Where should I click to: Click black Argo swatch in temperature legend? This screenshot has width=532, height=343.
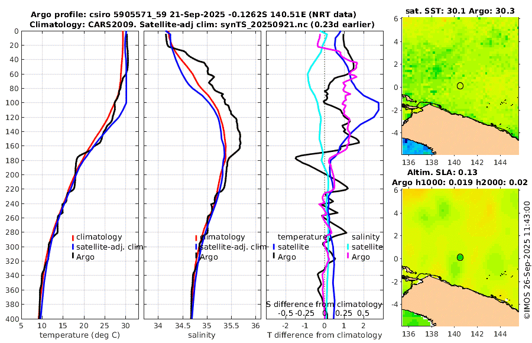[x=73, y=257]
